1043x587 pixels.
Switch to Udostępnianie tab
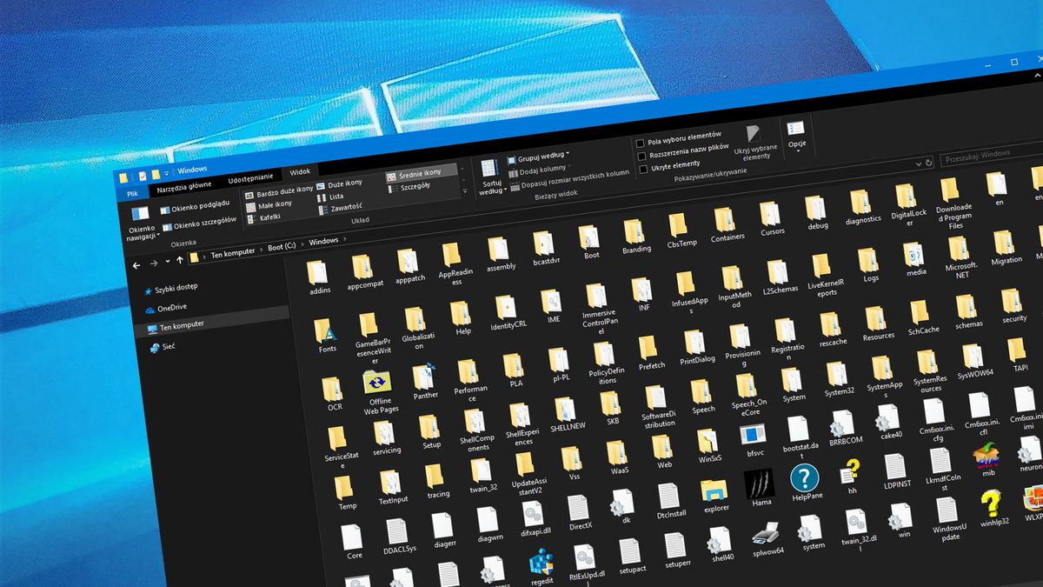[251, 177]
